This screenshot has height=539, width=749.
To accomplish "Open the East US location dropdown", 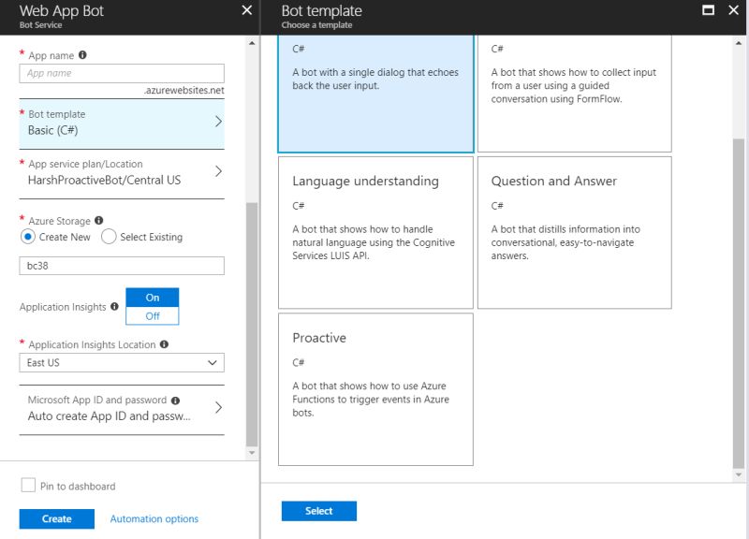I will point(122,363).
